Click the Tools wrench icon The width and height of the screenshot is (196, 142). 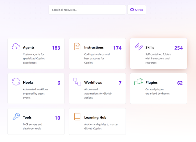click(16, 117)
